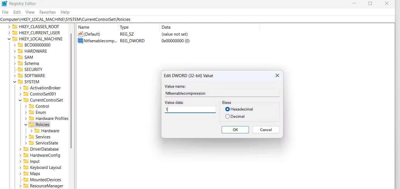400x189 pixels.
Task: Select the Decimal base radio button
Action: [x=227, y=116]
